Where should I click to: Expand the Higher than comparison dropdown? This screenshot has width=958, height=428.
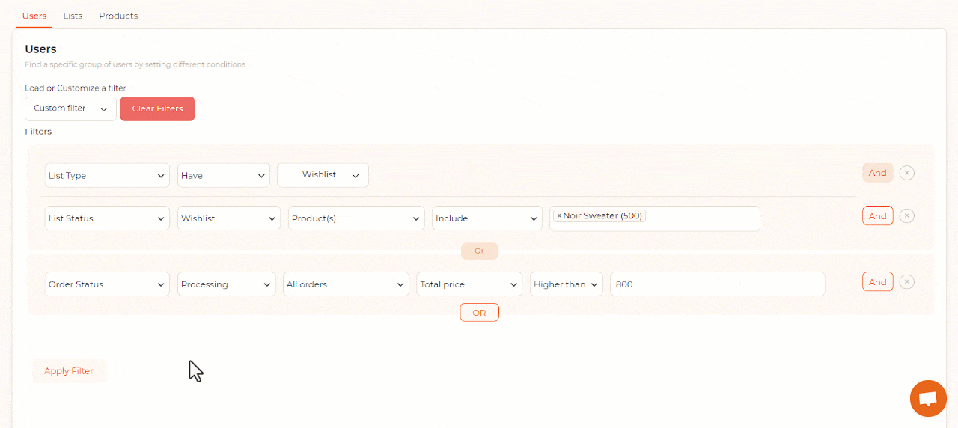click(566, 284)
